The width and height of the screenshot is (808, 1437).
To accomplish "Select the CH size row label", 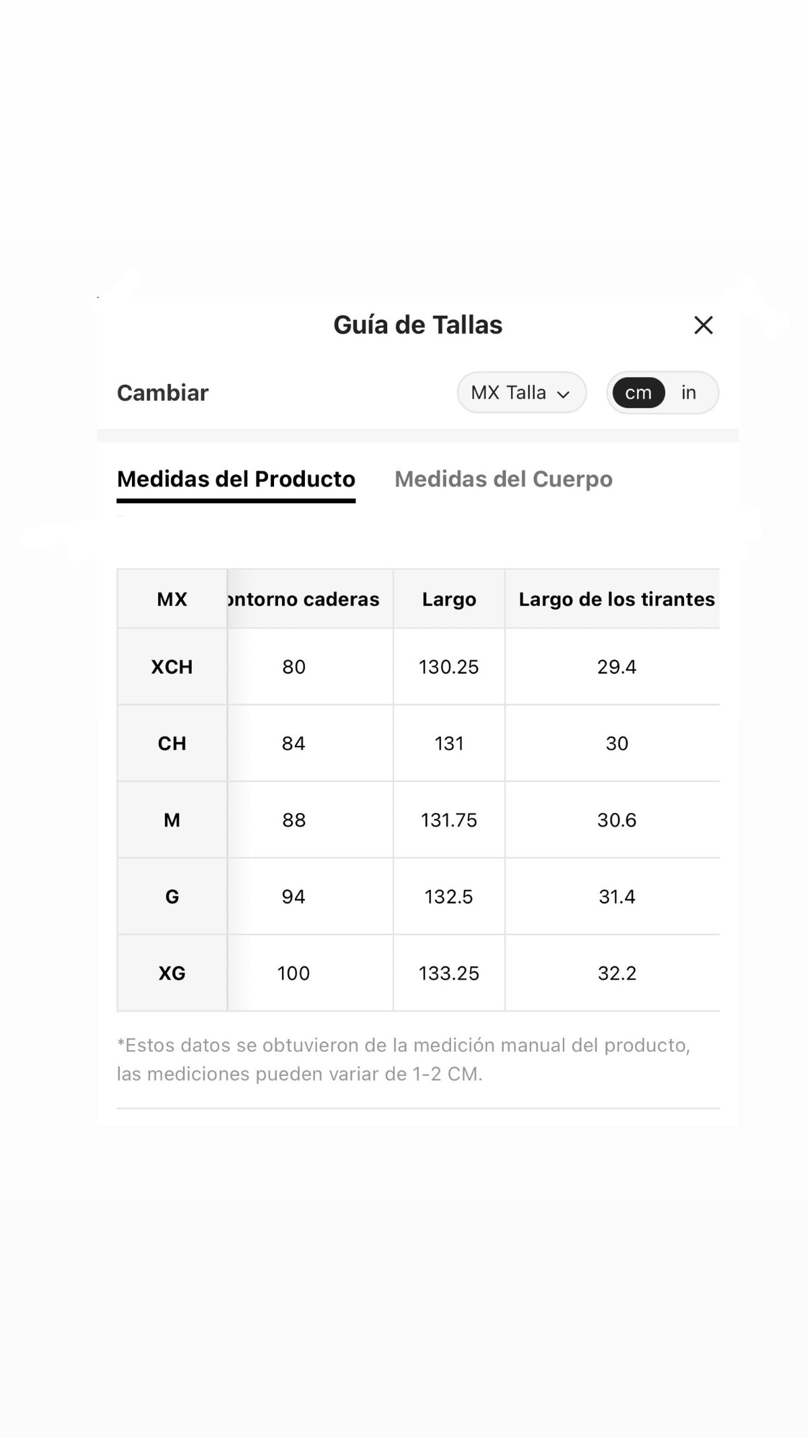I will (172, 744).
